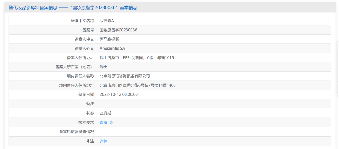
Task: Select the Amazentis SA text
Action: 112,48
